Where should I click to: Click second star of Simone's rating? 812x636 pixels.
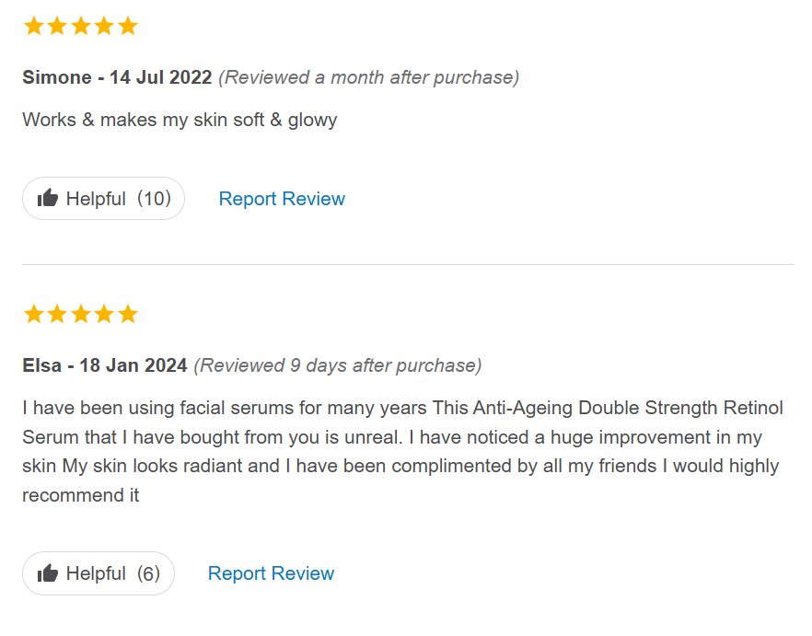tap(57, 26)
